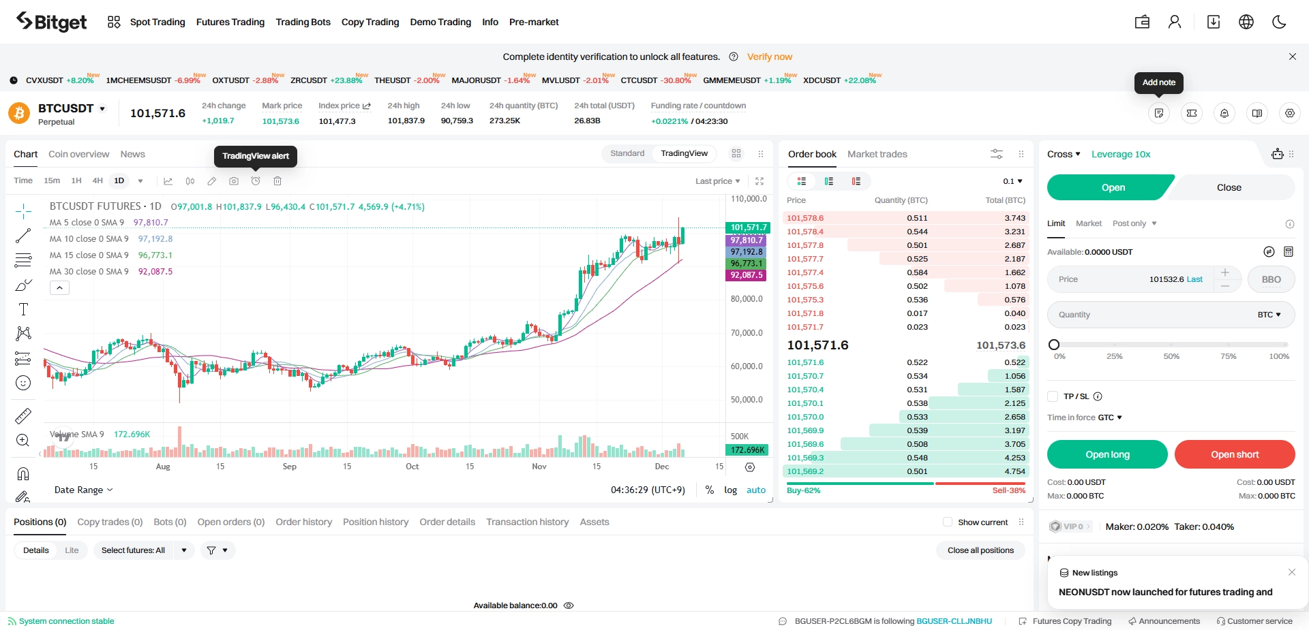This screenshot has width=1309, height=630.
Task: Switch to the Coin overview tab
Action: click(78, 154)
